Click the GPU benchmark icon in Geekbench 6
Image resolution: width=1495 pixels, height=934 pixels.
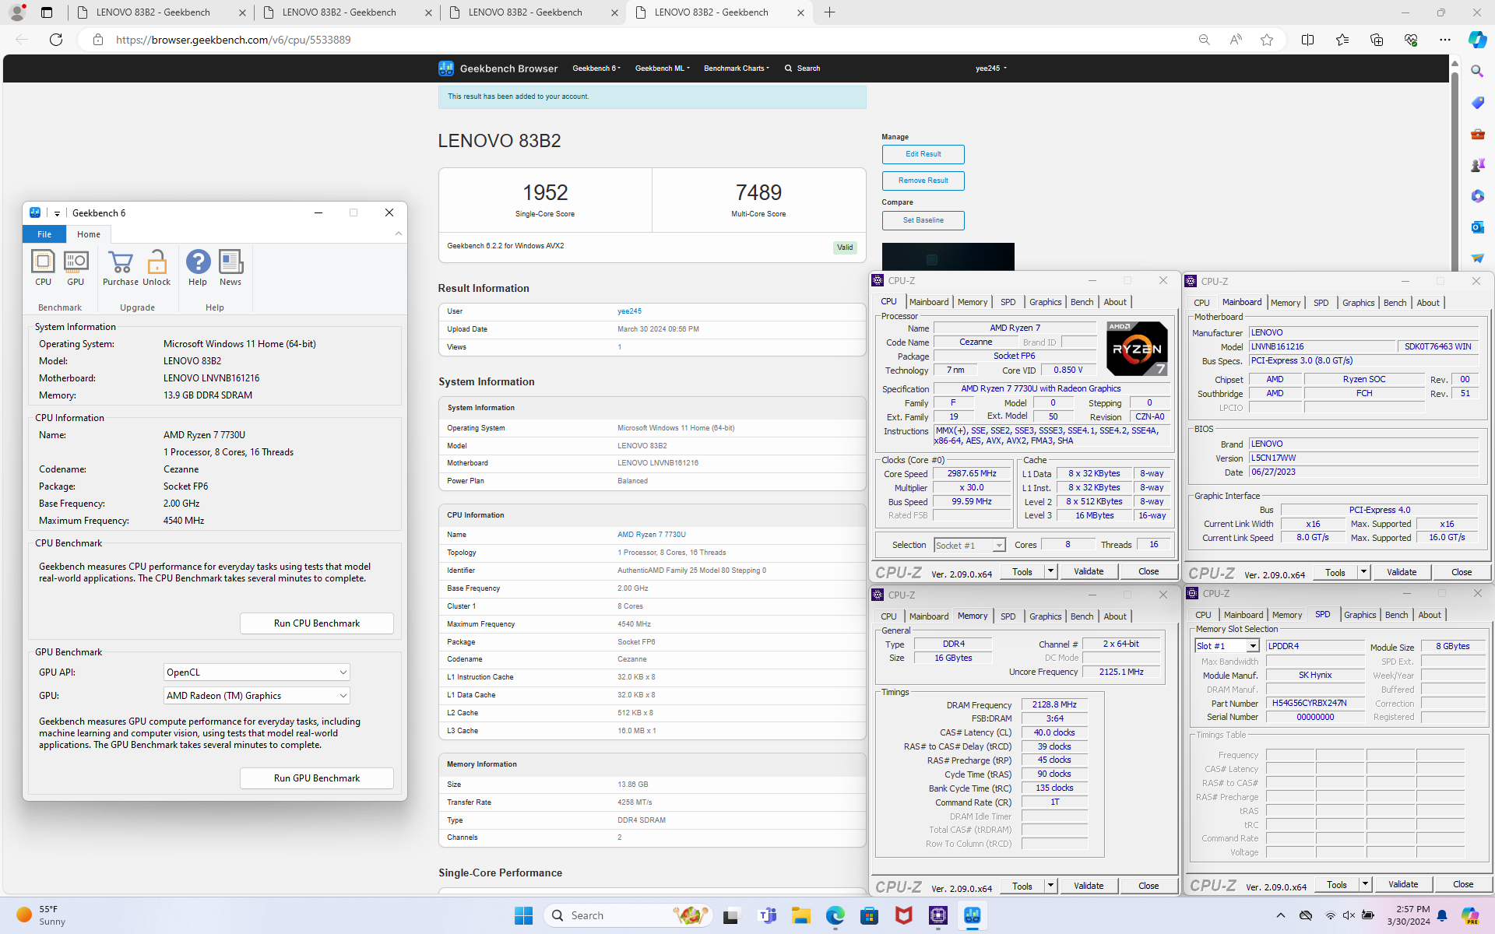[x=76, y=268]
